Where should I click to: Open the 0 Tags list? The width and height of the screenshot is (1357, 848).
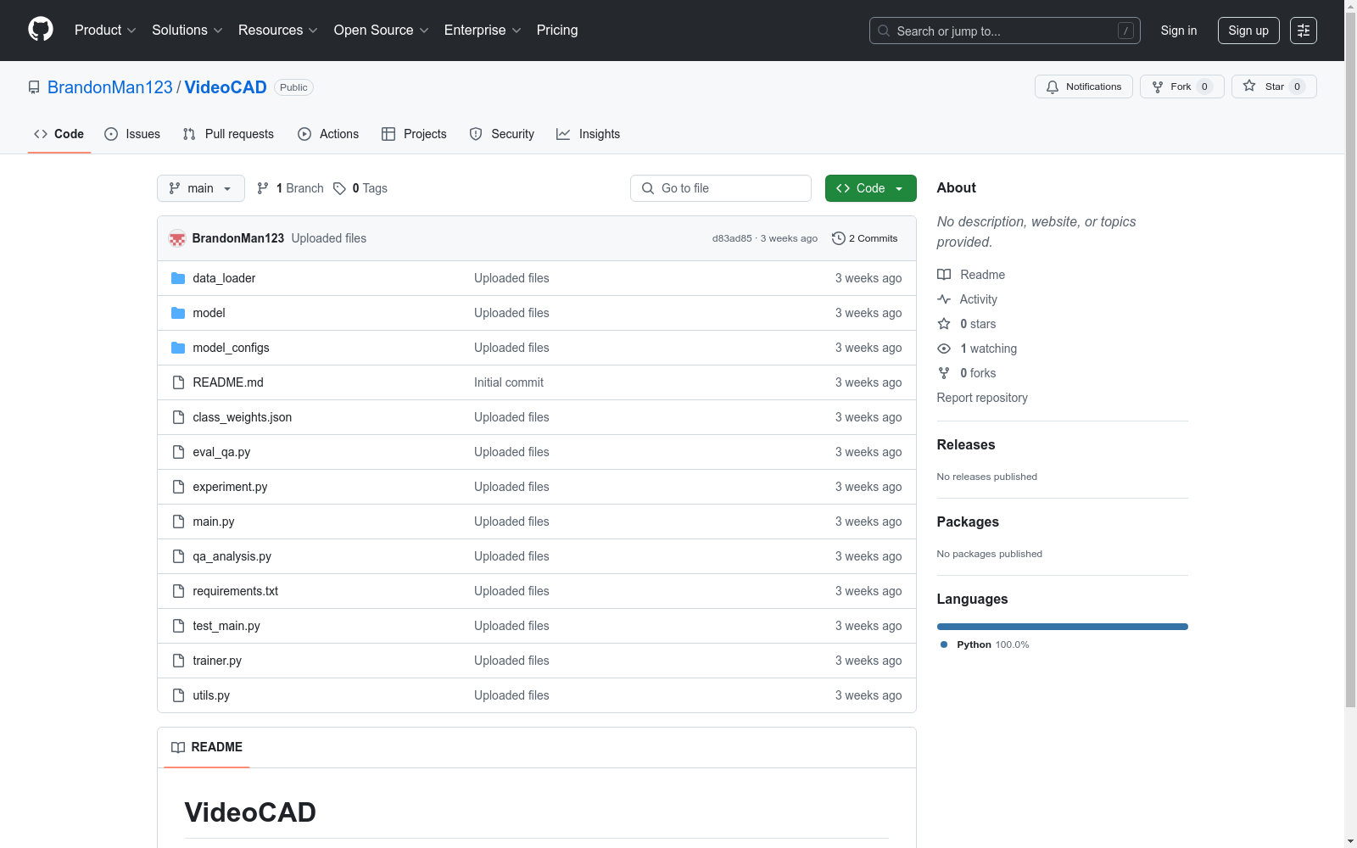coord(360,188)
